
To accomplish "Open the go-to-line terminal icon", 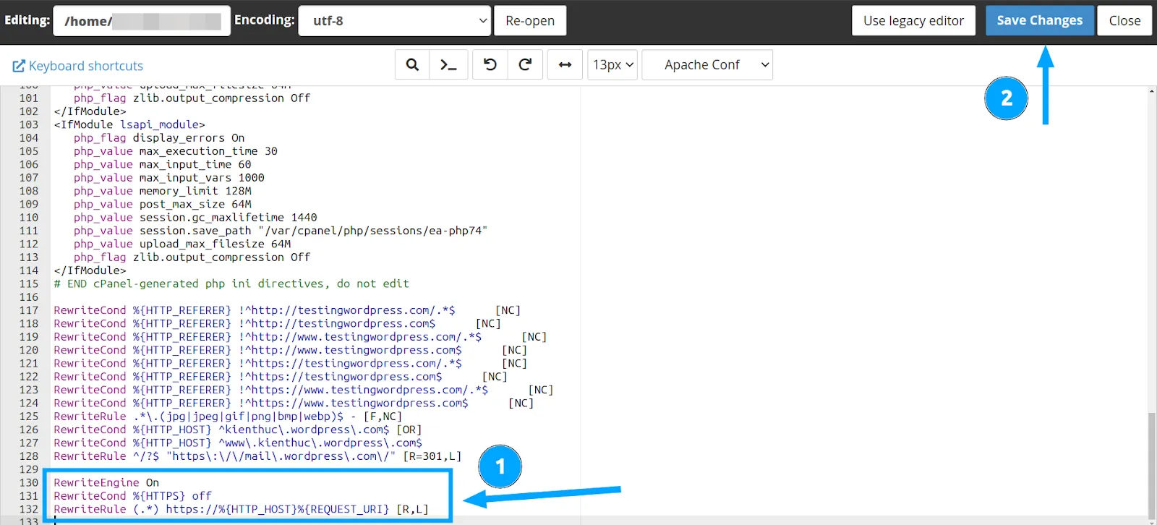I will tap(448, 64).
